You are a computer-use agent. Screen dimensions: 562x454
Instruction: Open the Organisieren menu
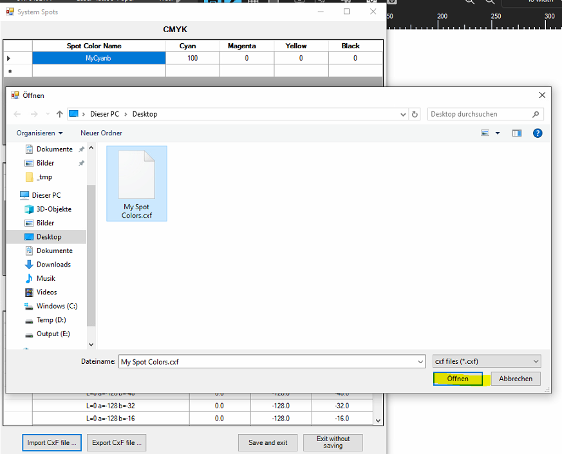(x=39, y=133)
